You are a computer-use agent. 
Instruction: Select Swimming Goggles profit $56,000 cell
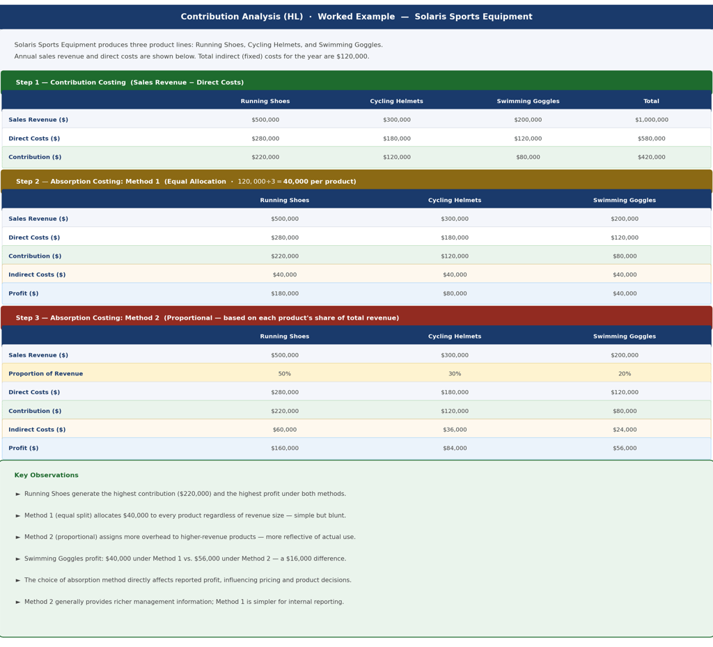(x=625, y=448)
